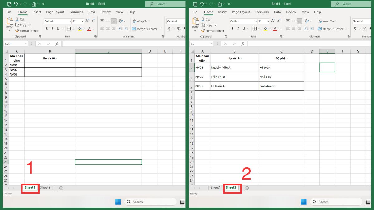This screenshot has width=374, height=210.
Task: Click Format Painter in left Excel window
Action: coord(27,31)
